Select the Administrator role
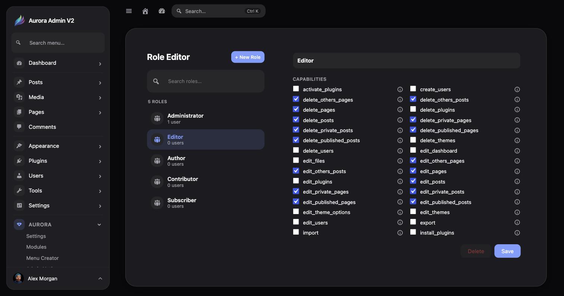The image size is (564, 296). point(206,118)
